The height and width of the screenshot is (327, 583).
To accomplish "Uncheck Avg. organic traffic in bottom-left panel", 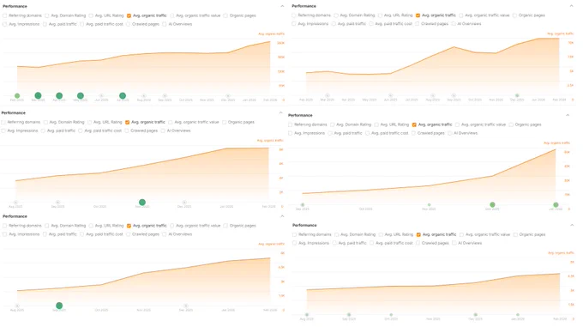I will (129, 226).
